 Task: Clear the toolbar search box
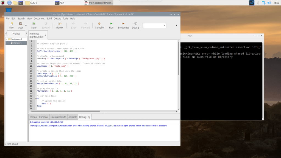(165, 25)
